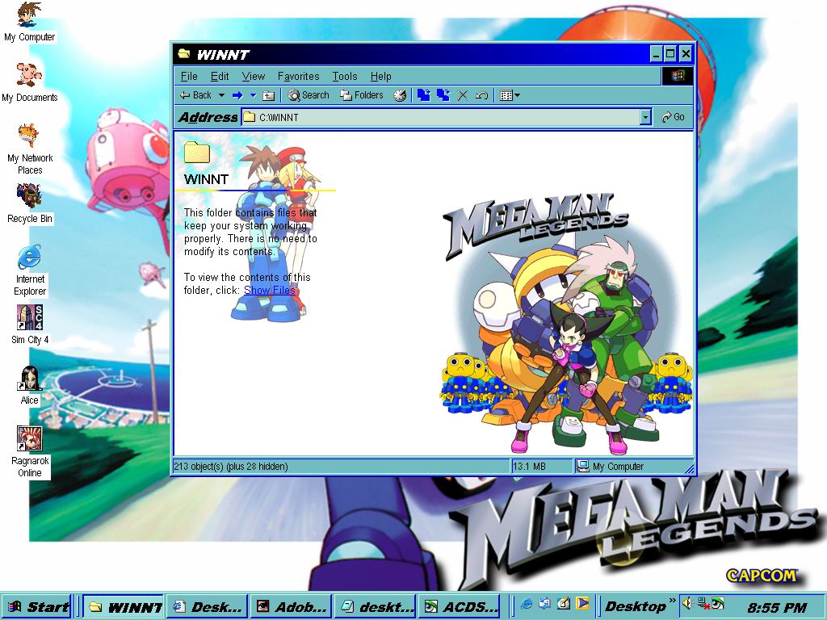The height and width of the screenshot is (620, 827).
Task: Open My Network Places desktop icon
Action: click(x=30, y=149)
